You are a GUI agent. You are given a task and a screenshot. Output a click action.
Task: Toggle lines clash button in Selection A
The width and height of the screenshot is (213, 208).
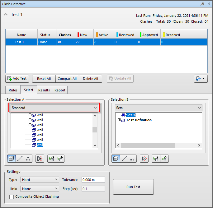(x=20, y=159)
